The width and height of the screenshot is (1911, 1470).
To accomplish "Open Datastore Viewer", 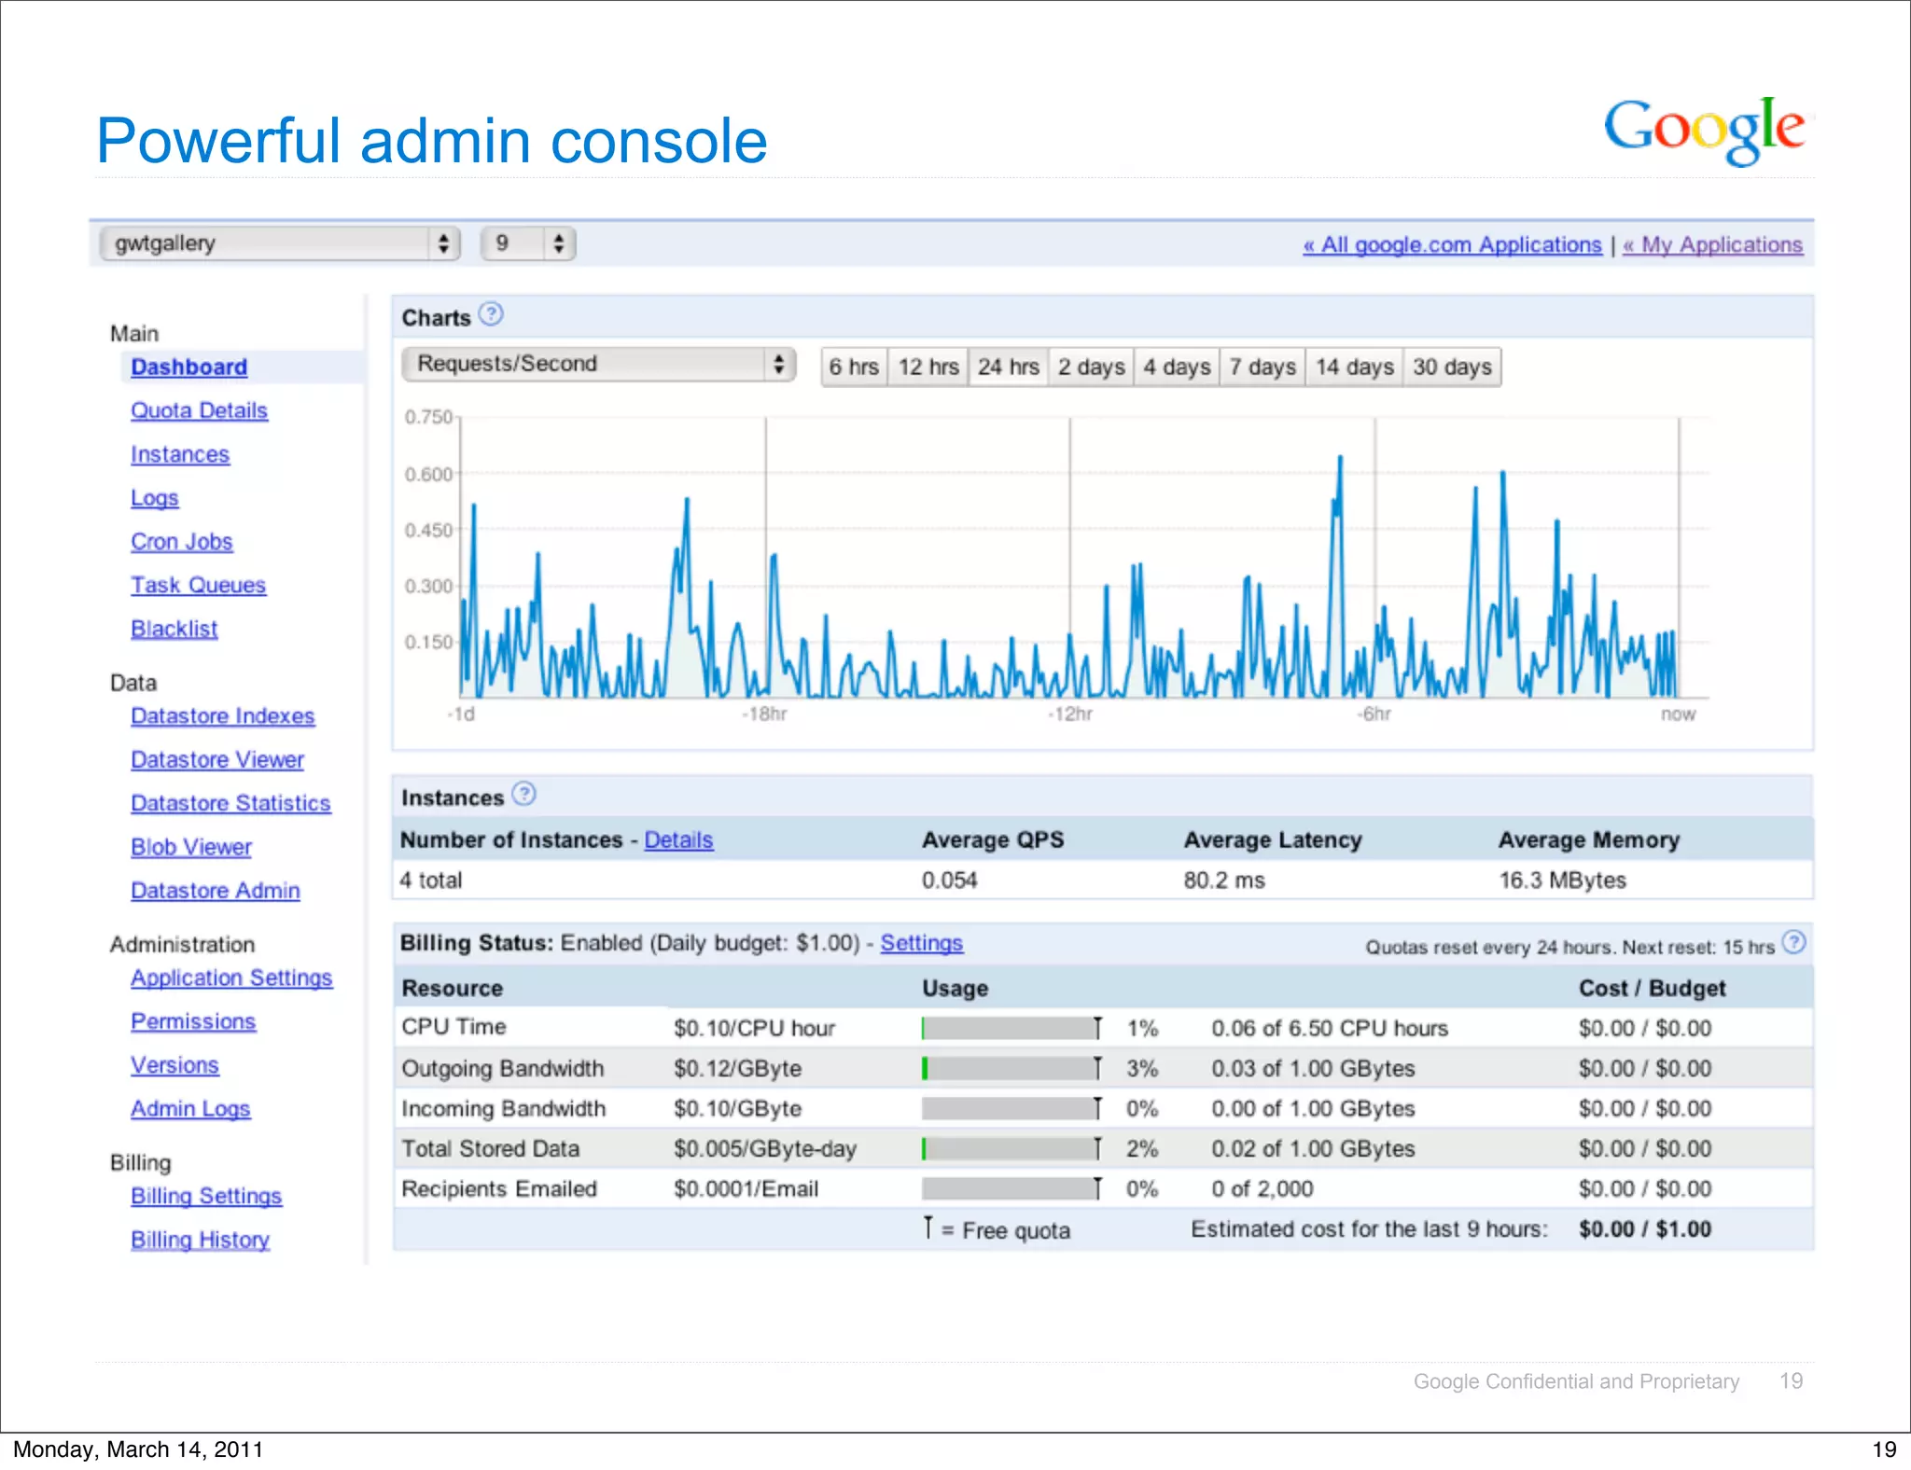I will [x=217, y=759].
